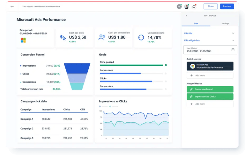Screen dimensions: 245x158
Task: Click the Your reports breadcrumb
Action: pyautogui.click(x=28, y=7)
